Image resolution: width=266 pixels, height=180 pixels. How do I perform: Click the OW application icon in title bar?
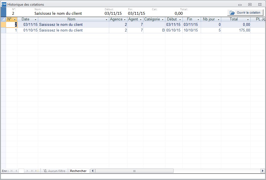[4, 4]
